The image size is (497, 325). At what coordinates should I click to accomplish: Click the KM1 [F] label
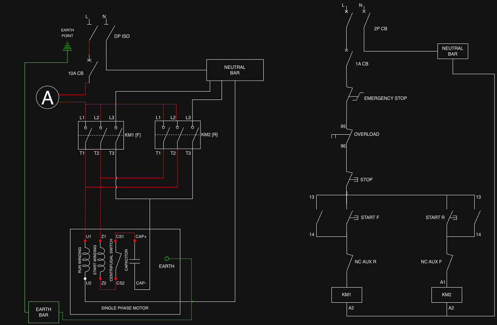pos(133,135)
